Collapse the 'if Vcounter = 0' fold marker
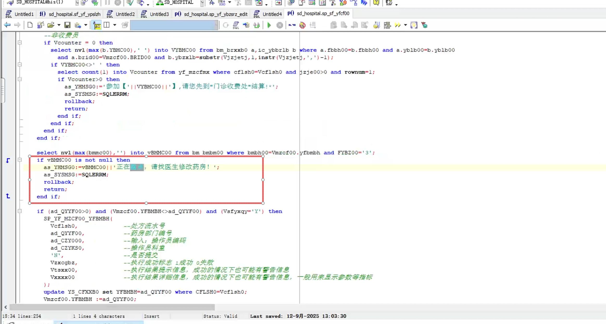Viewport: 606px width, 324px height. tap(20, 43)
